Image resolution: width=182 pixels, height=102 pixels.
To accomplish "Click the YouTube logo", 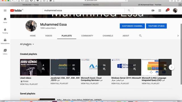I will tap(16, 10).
